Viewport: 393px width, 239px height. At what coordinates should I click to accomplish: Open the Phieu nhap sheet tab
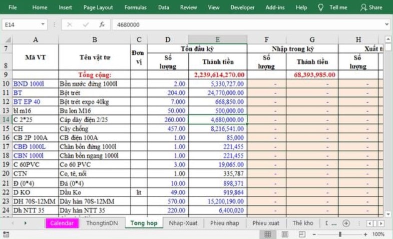(225, 223)
